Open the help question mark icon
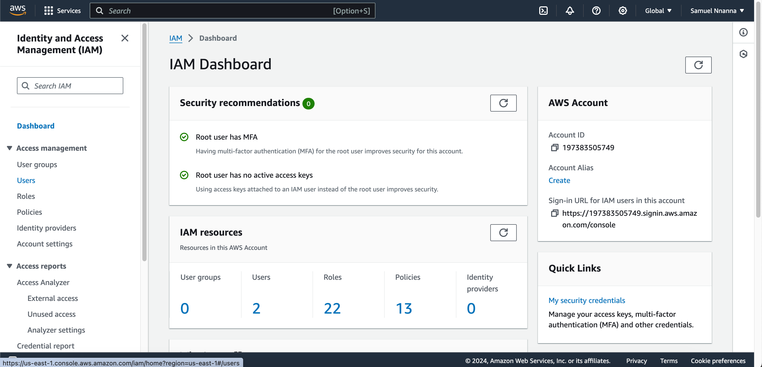This screenshot has height=367, width=762. click(596, 11)
